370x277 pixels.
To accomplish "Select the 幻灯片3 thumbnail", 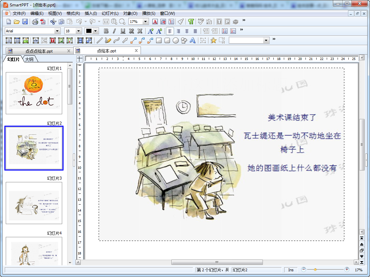I will click(34, 203).
